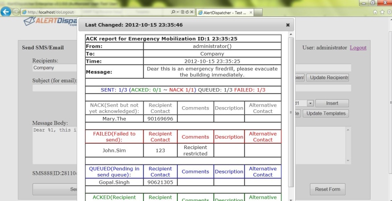Open the template dropdown beside Insert
Image resolution: width=392 pixels, height=201 pixels.
pos(310,103)
